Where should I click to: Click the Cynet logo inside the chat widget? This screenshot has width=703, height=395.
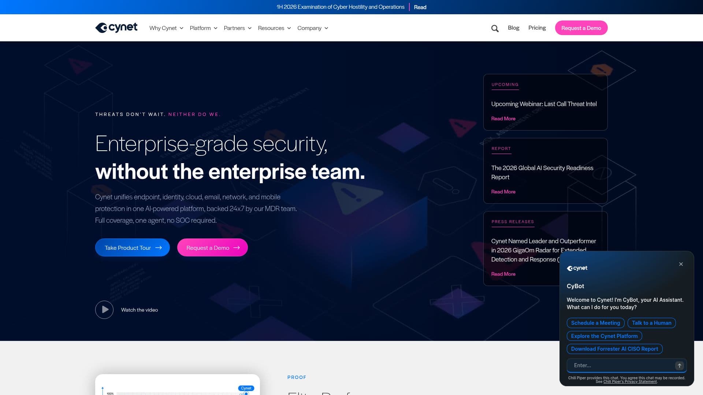(577, 268)
